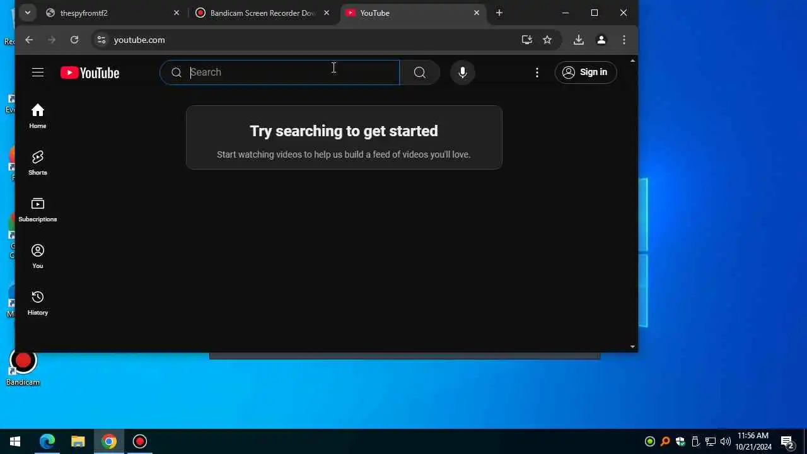Viewport: 807px width, 454px height.
Task: Open History from the sidebar
Action: click(38, 303)
